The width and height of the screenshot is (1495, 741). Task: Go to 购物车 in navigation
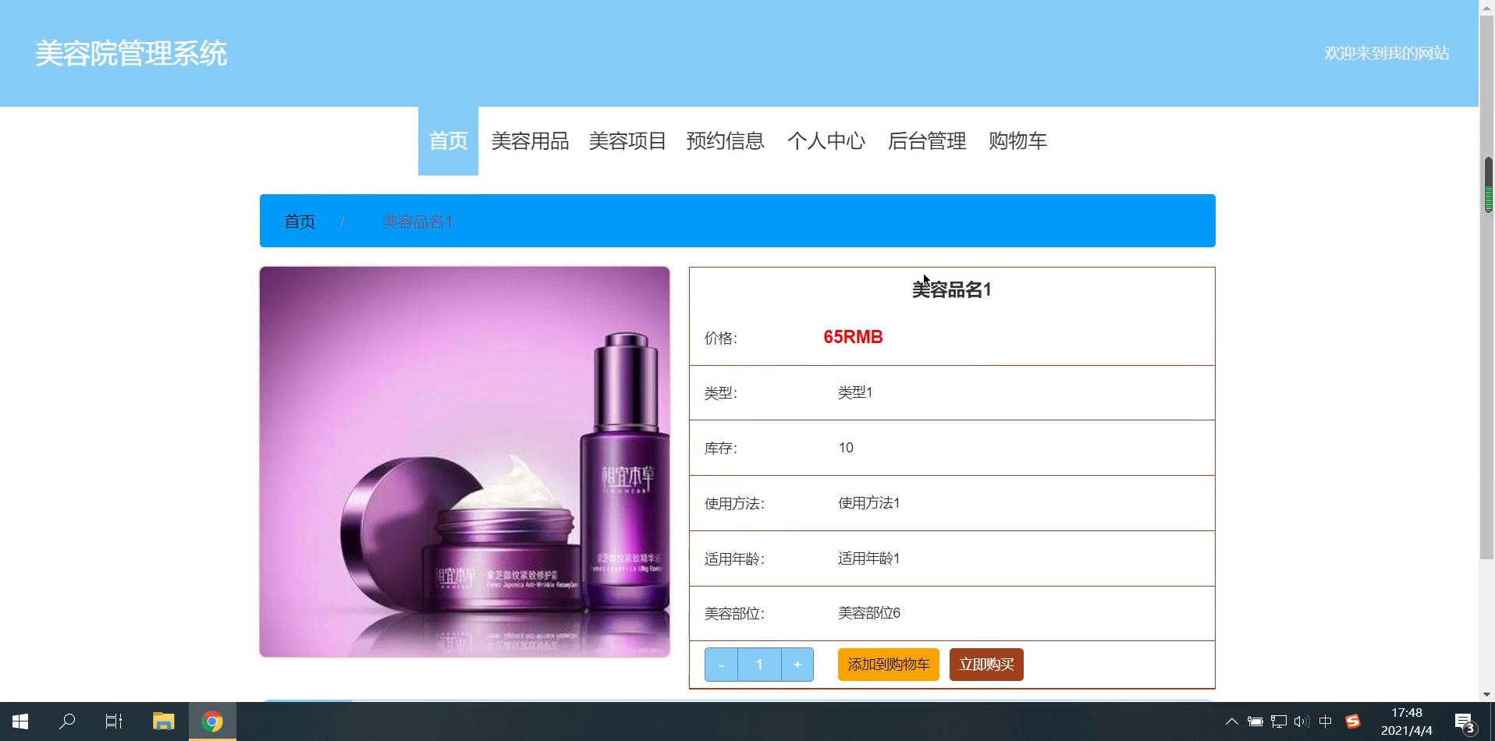(1017, 141)
